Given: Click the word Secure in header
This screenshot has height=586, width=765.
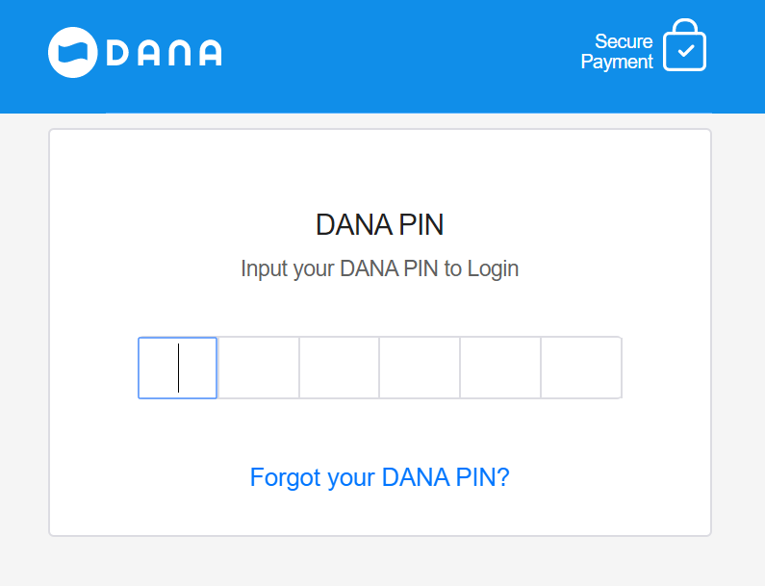Looking at the screenshot, I should [x=624, y=41].
